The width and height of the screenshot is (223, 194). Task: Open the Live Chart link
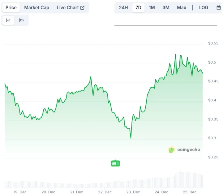coord(70,8)
